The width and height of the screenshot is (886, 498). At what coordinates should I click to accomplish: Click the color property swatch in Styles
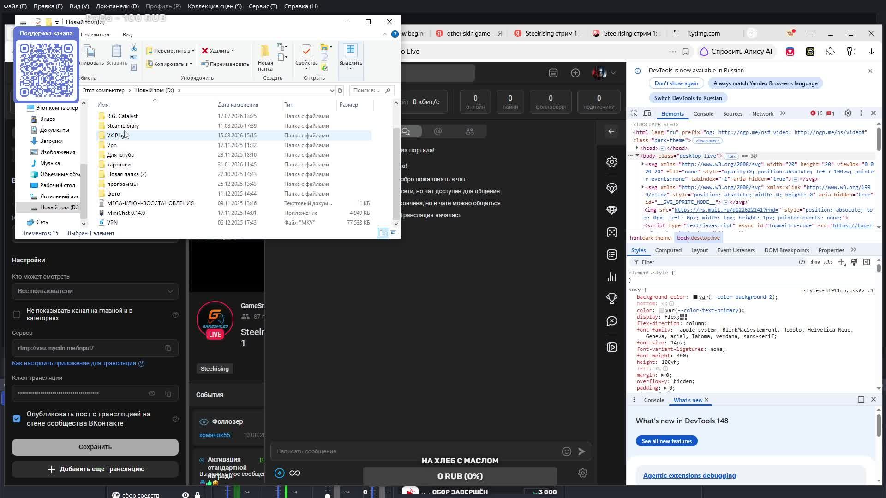pos(662,311)
